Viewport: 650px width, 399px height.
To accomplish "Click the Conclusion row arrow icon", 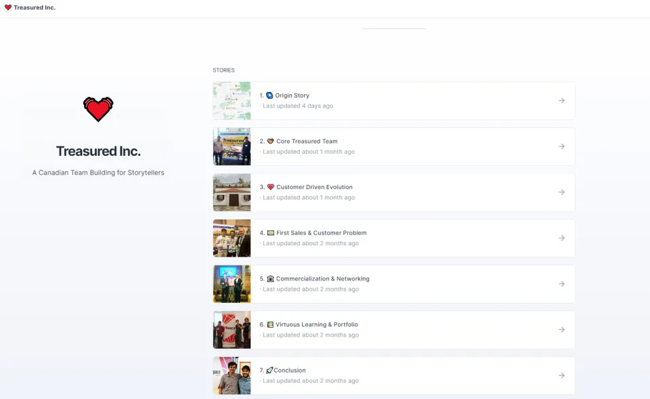I will 561,376.
